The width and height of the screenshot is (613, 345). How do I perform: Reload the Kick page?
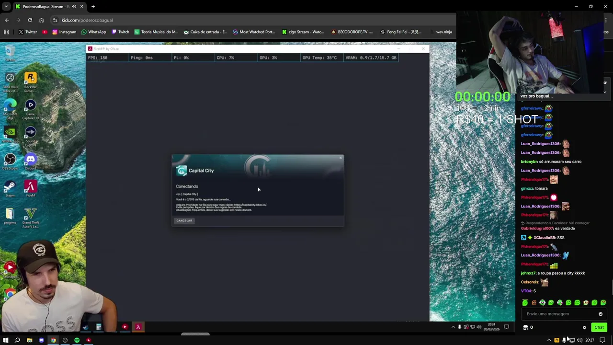point(30,20)
